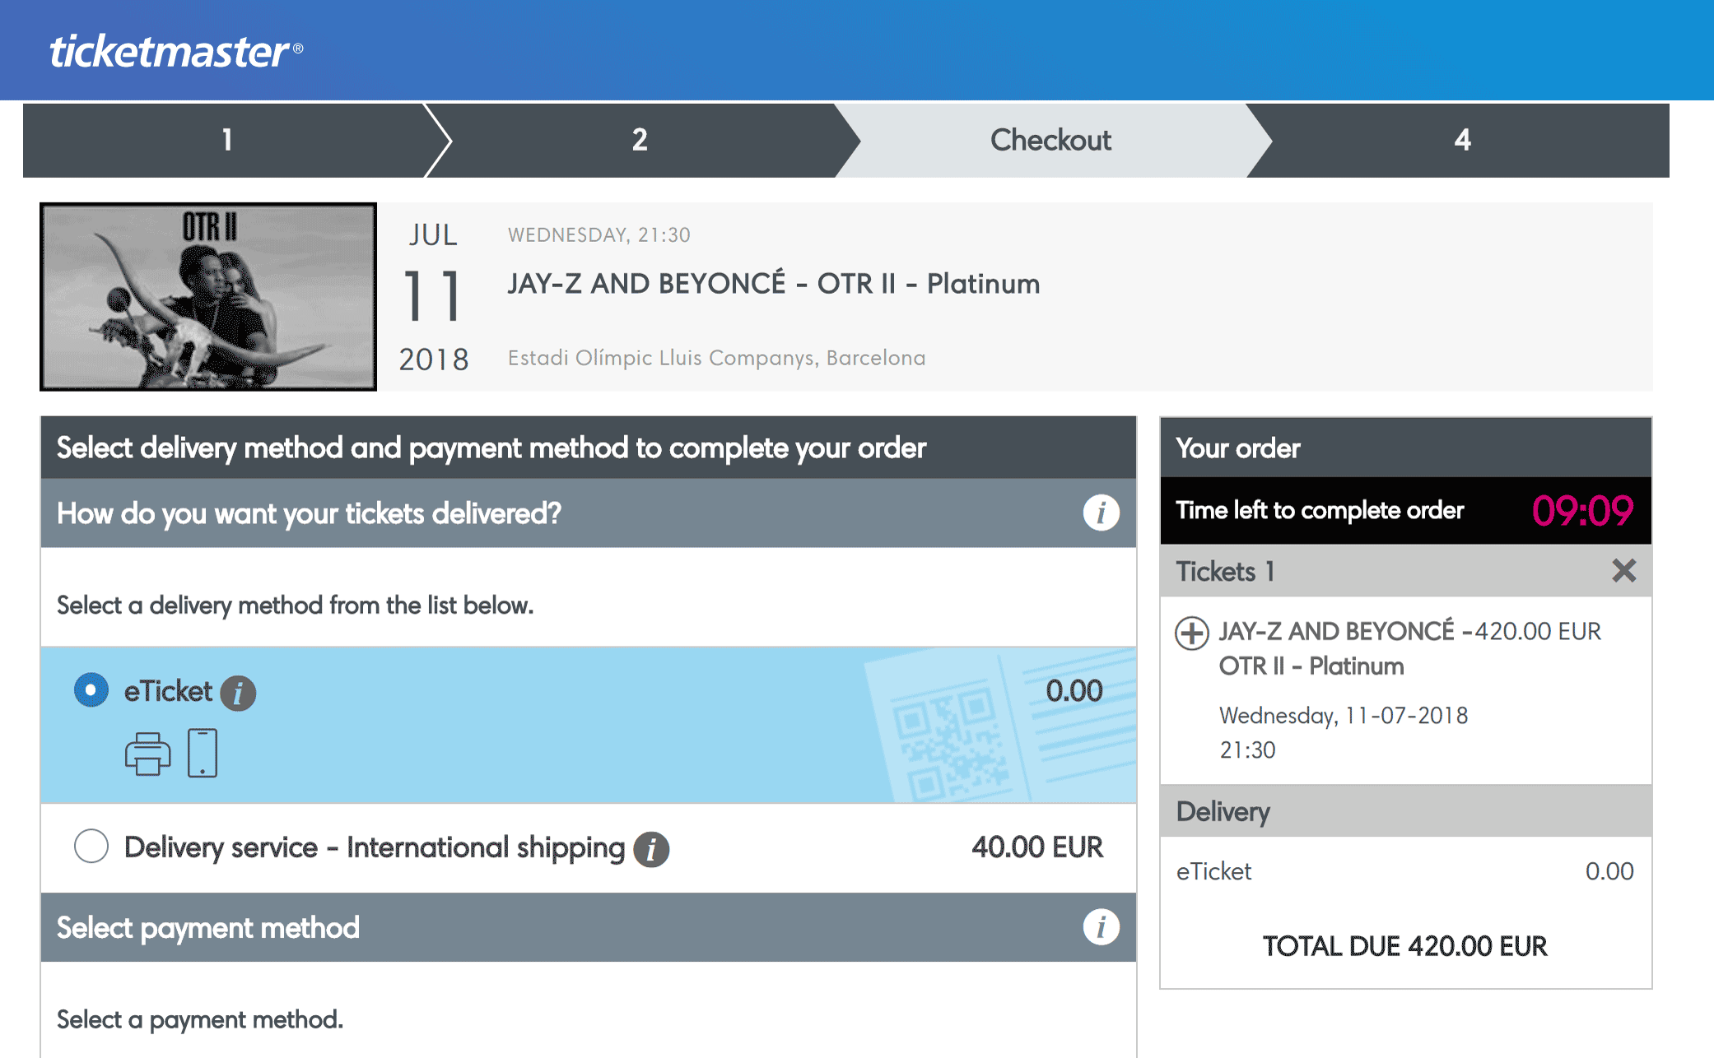Go back to step 2

pos(640,140)
